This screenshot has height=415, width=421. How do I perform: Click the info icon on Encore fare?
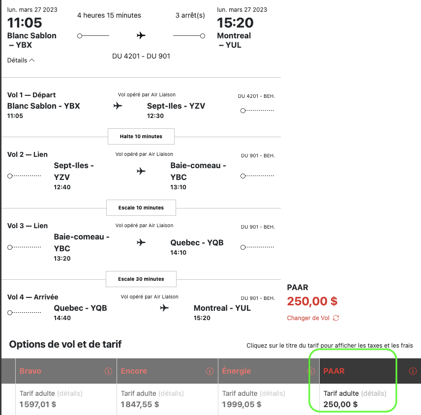[x=210, y=371]
